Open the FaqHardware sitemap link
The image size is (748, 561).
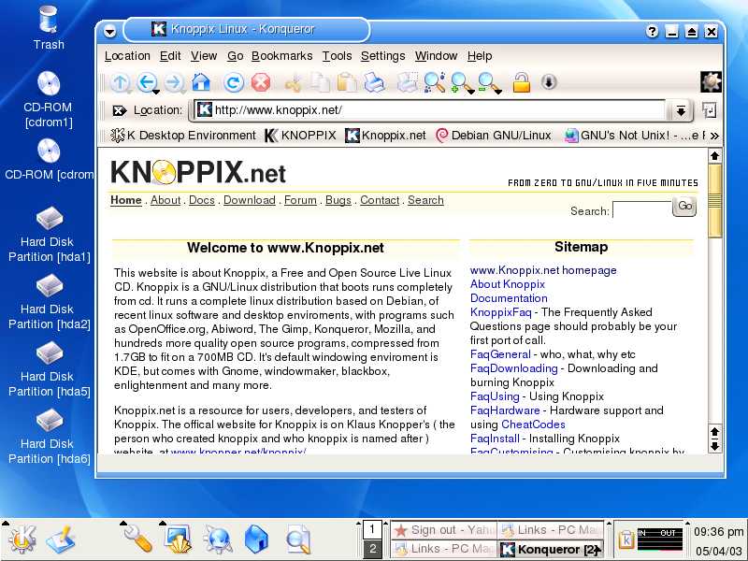[505, 410]
